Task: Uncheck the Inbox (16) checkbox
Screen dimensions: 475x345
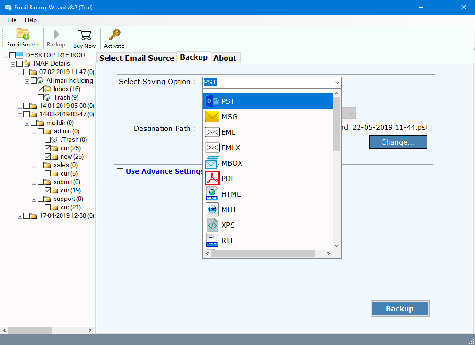Action: pos(40,89)
